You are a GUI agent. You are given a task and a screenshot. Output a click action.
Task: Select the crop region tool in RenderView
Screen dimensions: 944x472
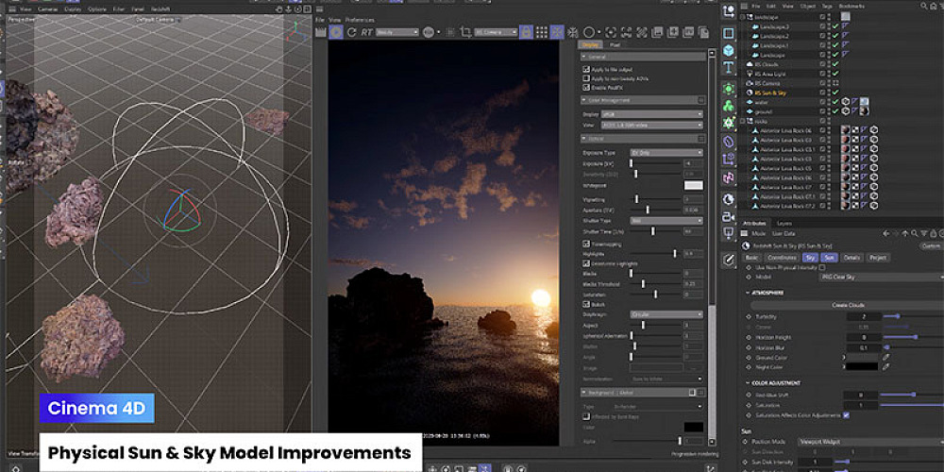(465, 32)
